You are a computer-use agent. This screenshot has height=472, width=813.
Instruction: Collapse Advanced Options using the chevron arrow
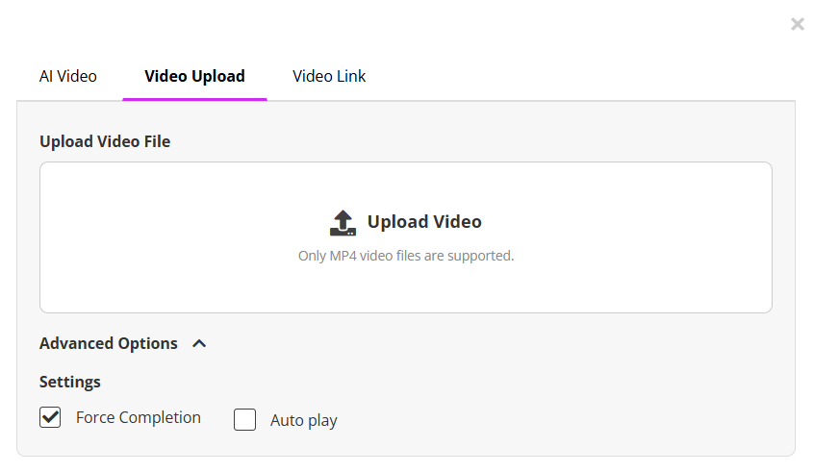click(x=199, y=343)
